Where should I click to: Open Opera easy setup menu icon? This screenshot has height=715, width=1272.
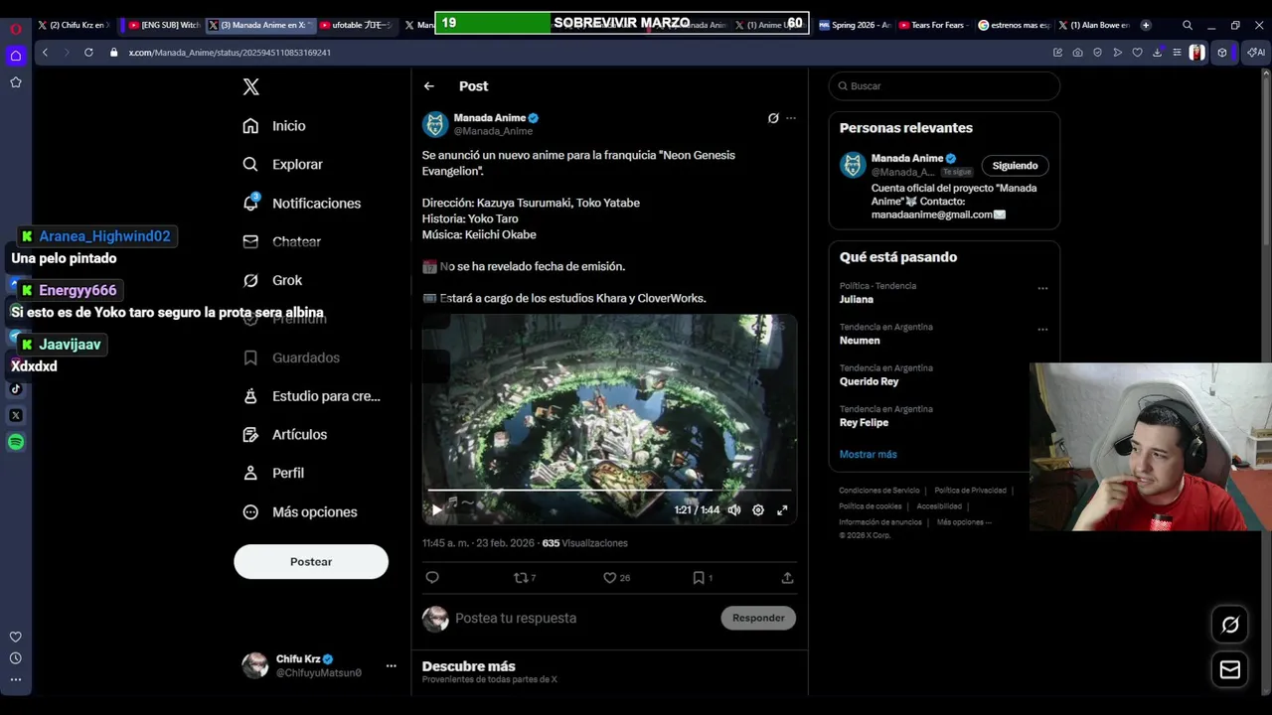(x=1177, y=53)
